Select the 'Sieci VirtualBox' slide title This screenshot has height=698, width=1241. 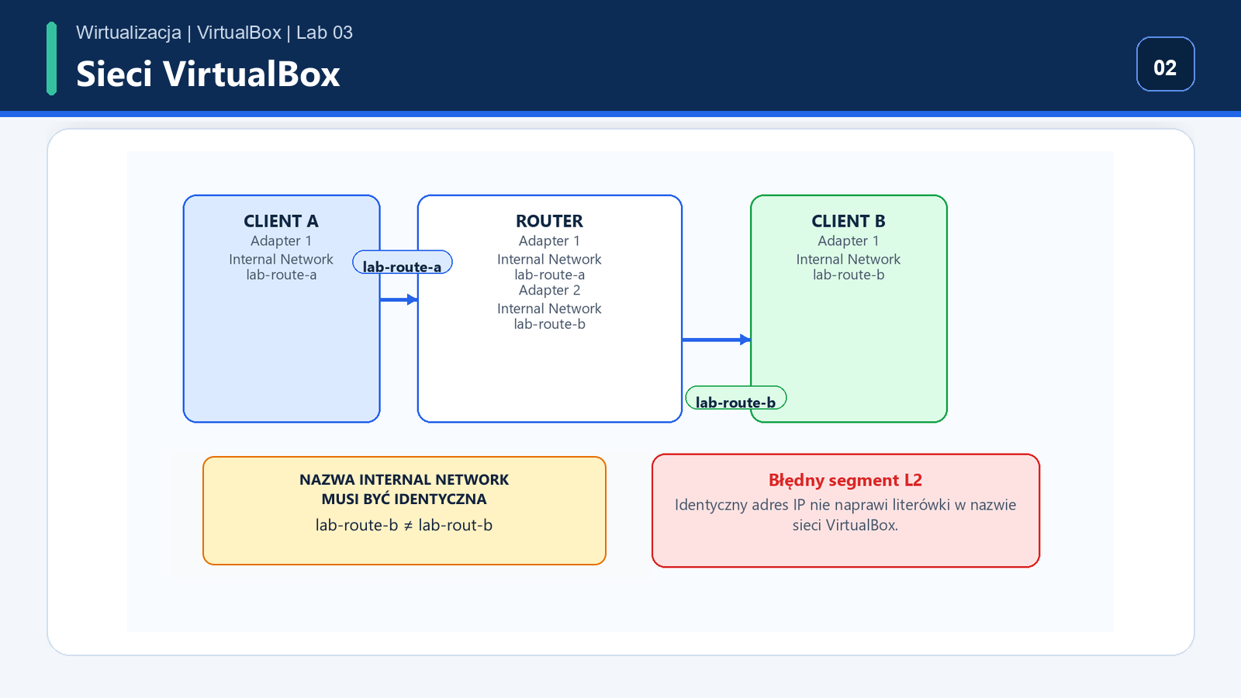(208, 74)
